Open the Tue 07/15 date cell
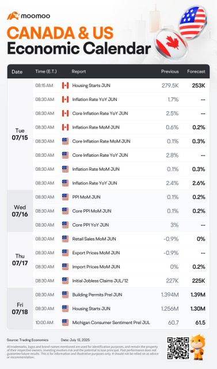Image resolution: width=217 pixels, height=369 pixels. [20, 134]
